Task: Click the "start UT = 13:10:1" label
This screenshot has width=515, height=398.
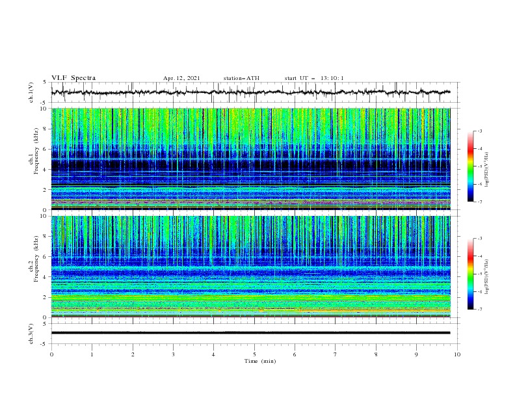Action: click(314, 78)
